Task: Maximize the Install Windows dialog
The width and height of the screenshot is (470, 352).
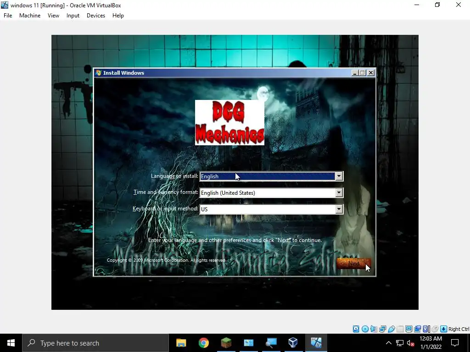Action: click(x=363, y=73)
